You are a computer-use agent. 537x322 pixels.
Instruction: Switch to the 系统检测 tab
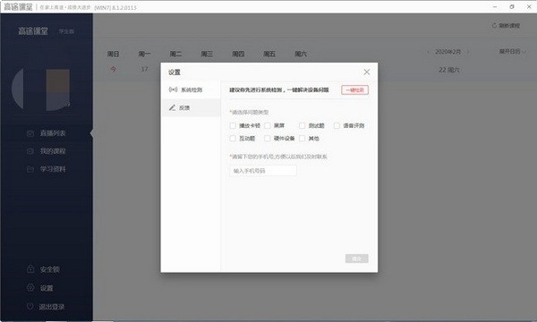click(191, 89)
